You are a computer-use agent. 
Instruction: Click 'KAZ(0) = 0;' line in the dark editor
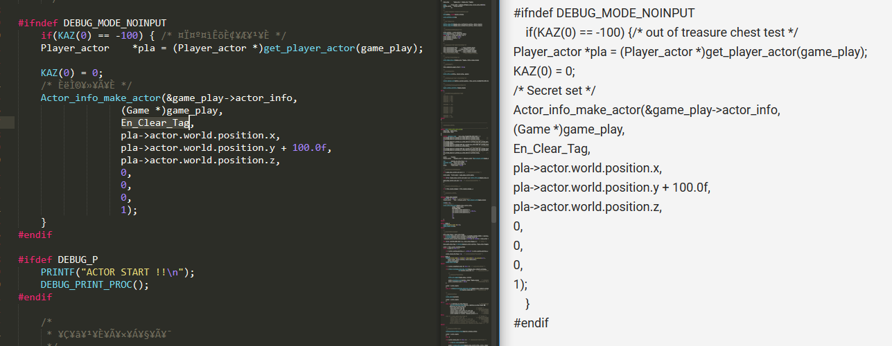pyautogui.click(x=71, y=73)
